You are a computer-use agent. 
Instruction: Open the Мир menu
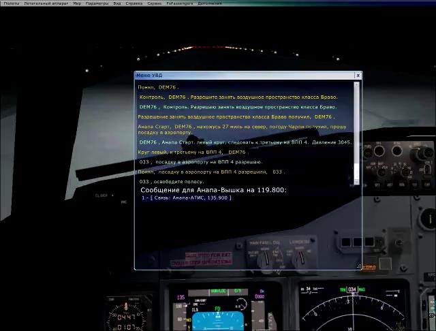(77, 3)
